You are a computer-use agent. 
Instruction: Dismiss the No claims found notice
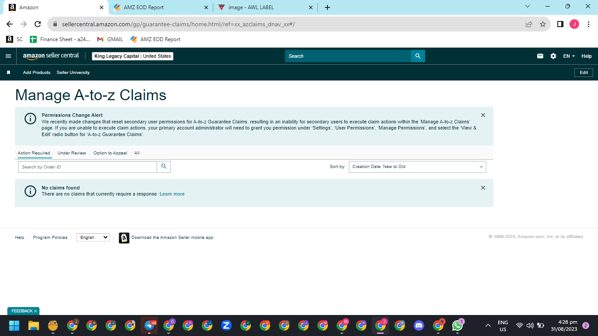(x=483, y=188)
